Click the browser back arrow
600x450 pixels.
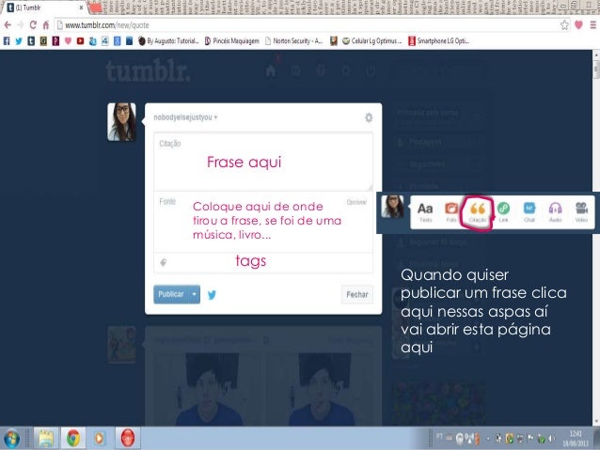8,25
